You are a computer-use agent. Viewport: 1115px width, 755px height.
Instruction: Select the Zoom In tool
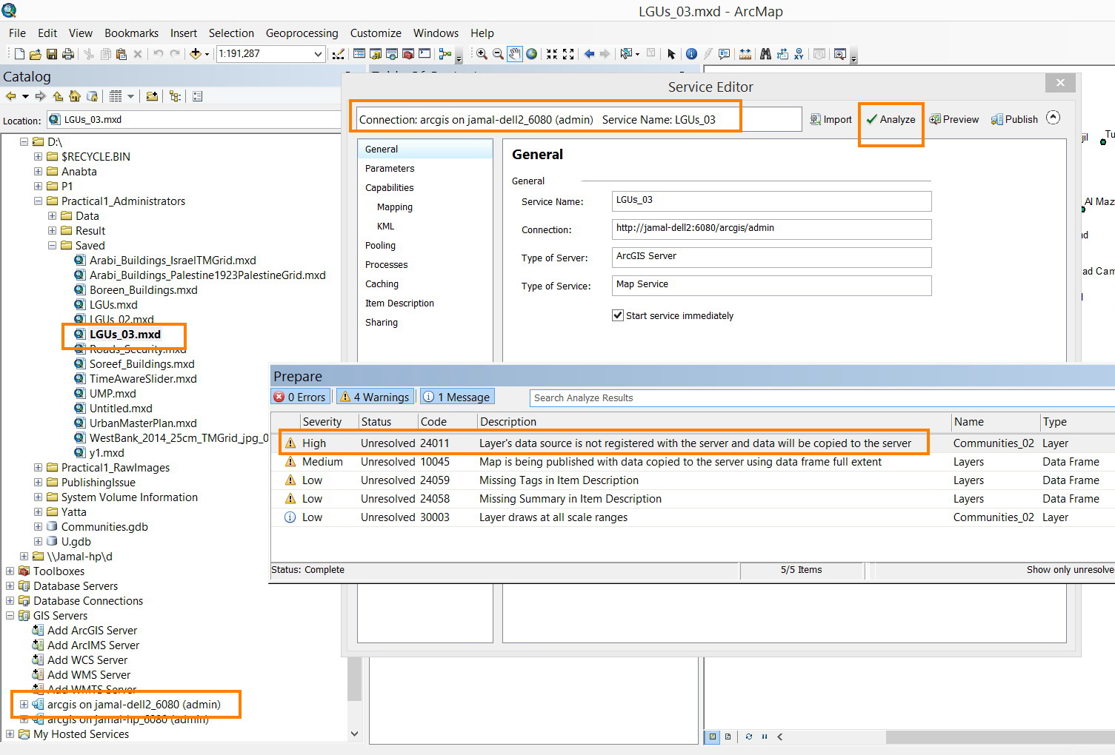point(482,53)
